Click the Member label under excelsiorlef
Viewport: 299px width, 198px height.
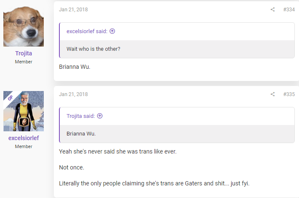coord(24,146)
